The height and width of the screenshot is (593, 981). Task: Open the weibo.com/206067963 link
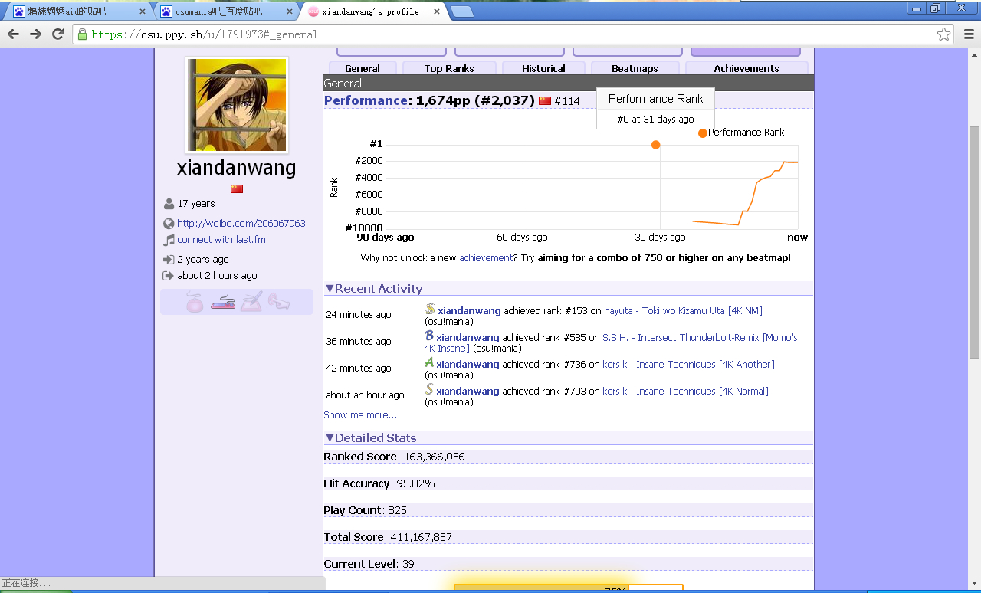(241, 224)
